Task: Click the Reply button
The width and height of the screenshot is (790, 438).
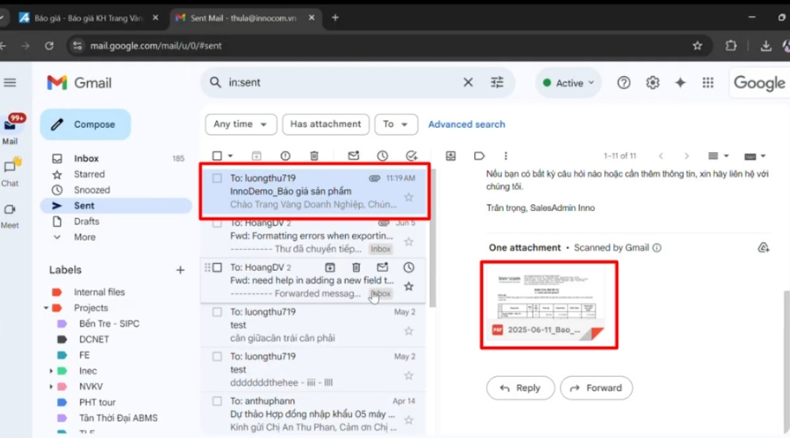Action: pyautogui.click(x=520, y=388)
